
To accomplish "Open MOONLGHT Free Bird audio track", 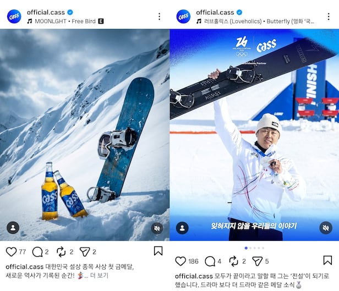I will pyautogui.click(x=65, y=21).
